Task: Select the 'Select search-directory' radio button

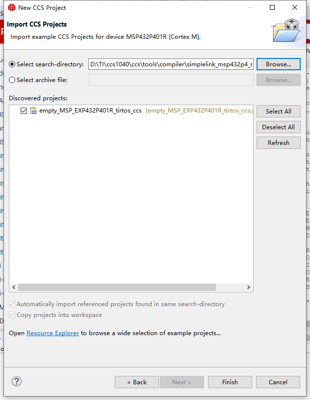Action: pos(12,64)
